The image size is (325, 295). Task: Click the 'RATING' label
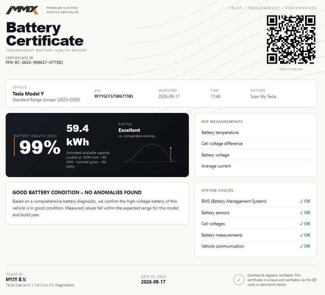(125, 124)
